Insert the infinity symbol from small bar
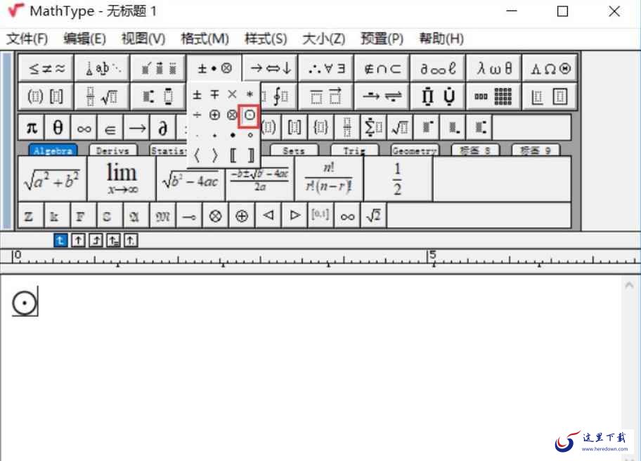641x461 pixels. (x=84, y=128)
